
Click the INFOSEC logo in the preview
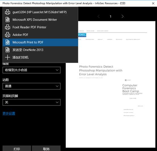[82, 35]
